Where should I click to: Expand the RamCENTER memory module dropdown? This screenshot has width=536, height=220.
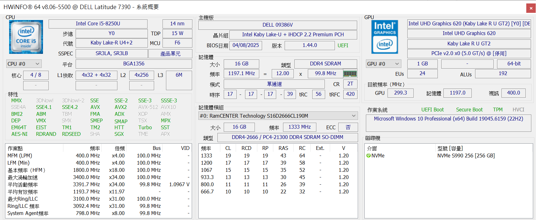[x=278, y=116]
